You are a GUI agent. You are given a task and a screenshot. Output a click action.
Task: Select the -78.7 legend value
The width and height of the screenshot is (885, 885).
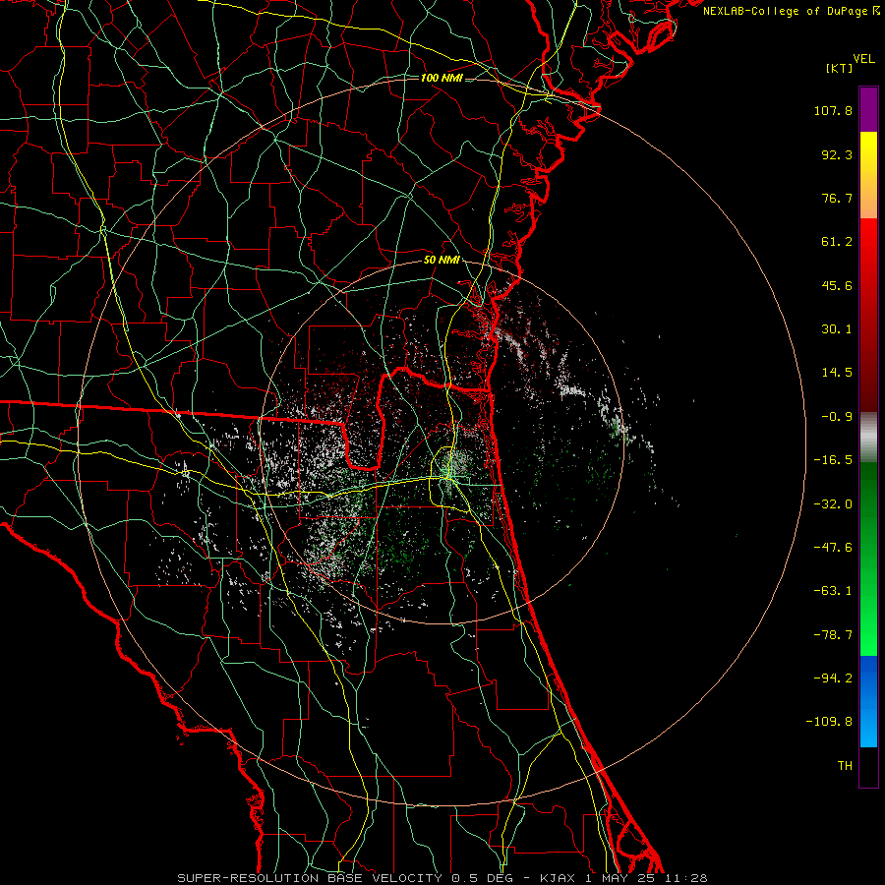[833, 635]
